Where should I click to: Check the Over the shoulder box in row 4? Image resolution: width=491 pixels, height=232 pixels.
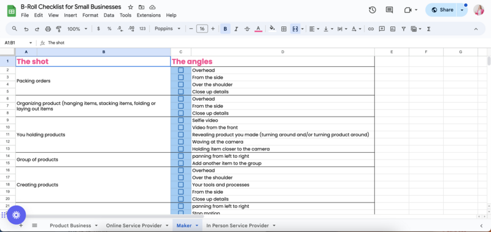(180, 85)
